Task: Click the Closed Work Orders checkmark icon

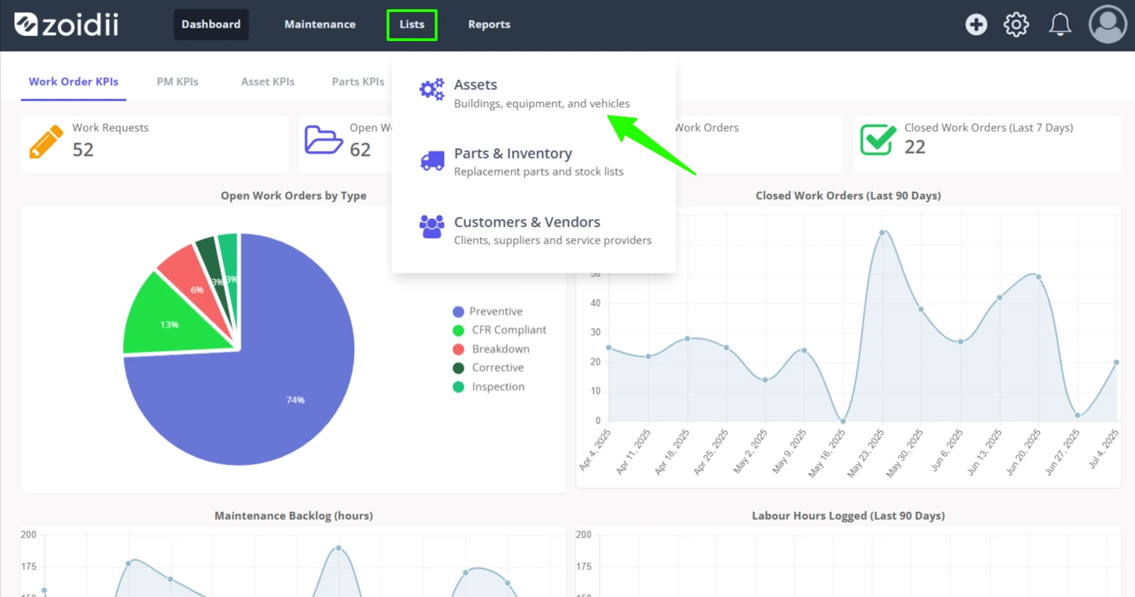Action: 878,140
